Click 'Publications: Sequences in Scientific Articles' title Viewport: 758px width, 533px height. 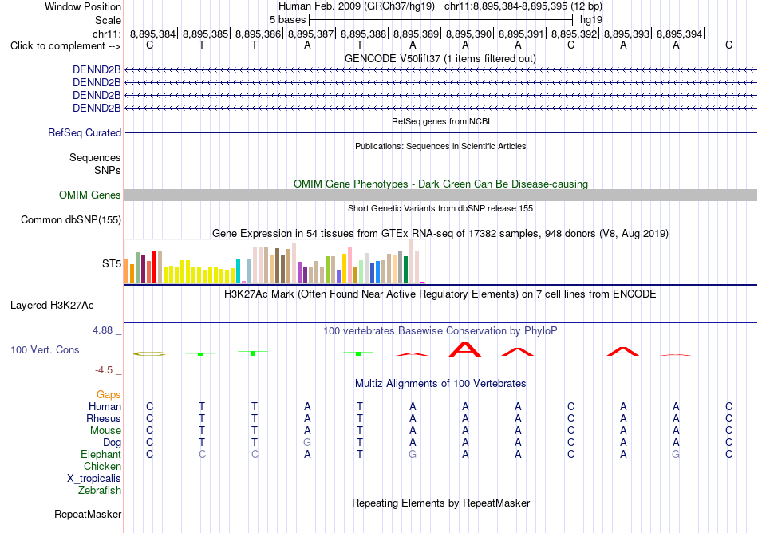pyautogui.click(x=440, y=146)
